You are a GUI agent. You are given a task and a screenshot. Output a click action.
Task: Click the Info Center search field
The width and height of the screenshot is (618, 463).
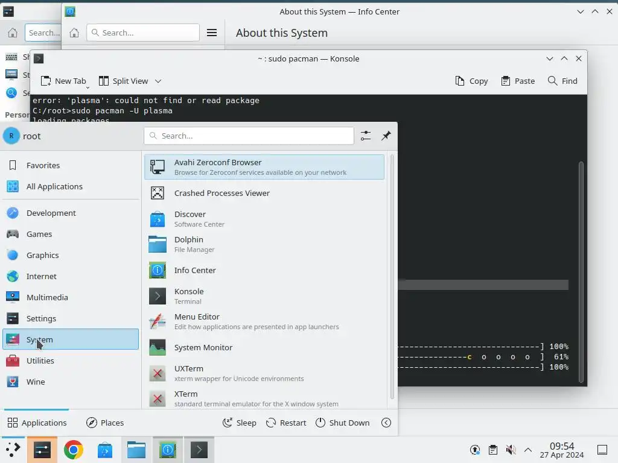143,33
